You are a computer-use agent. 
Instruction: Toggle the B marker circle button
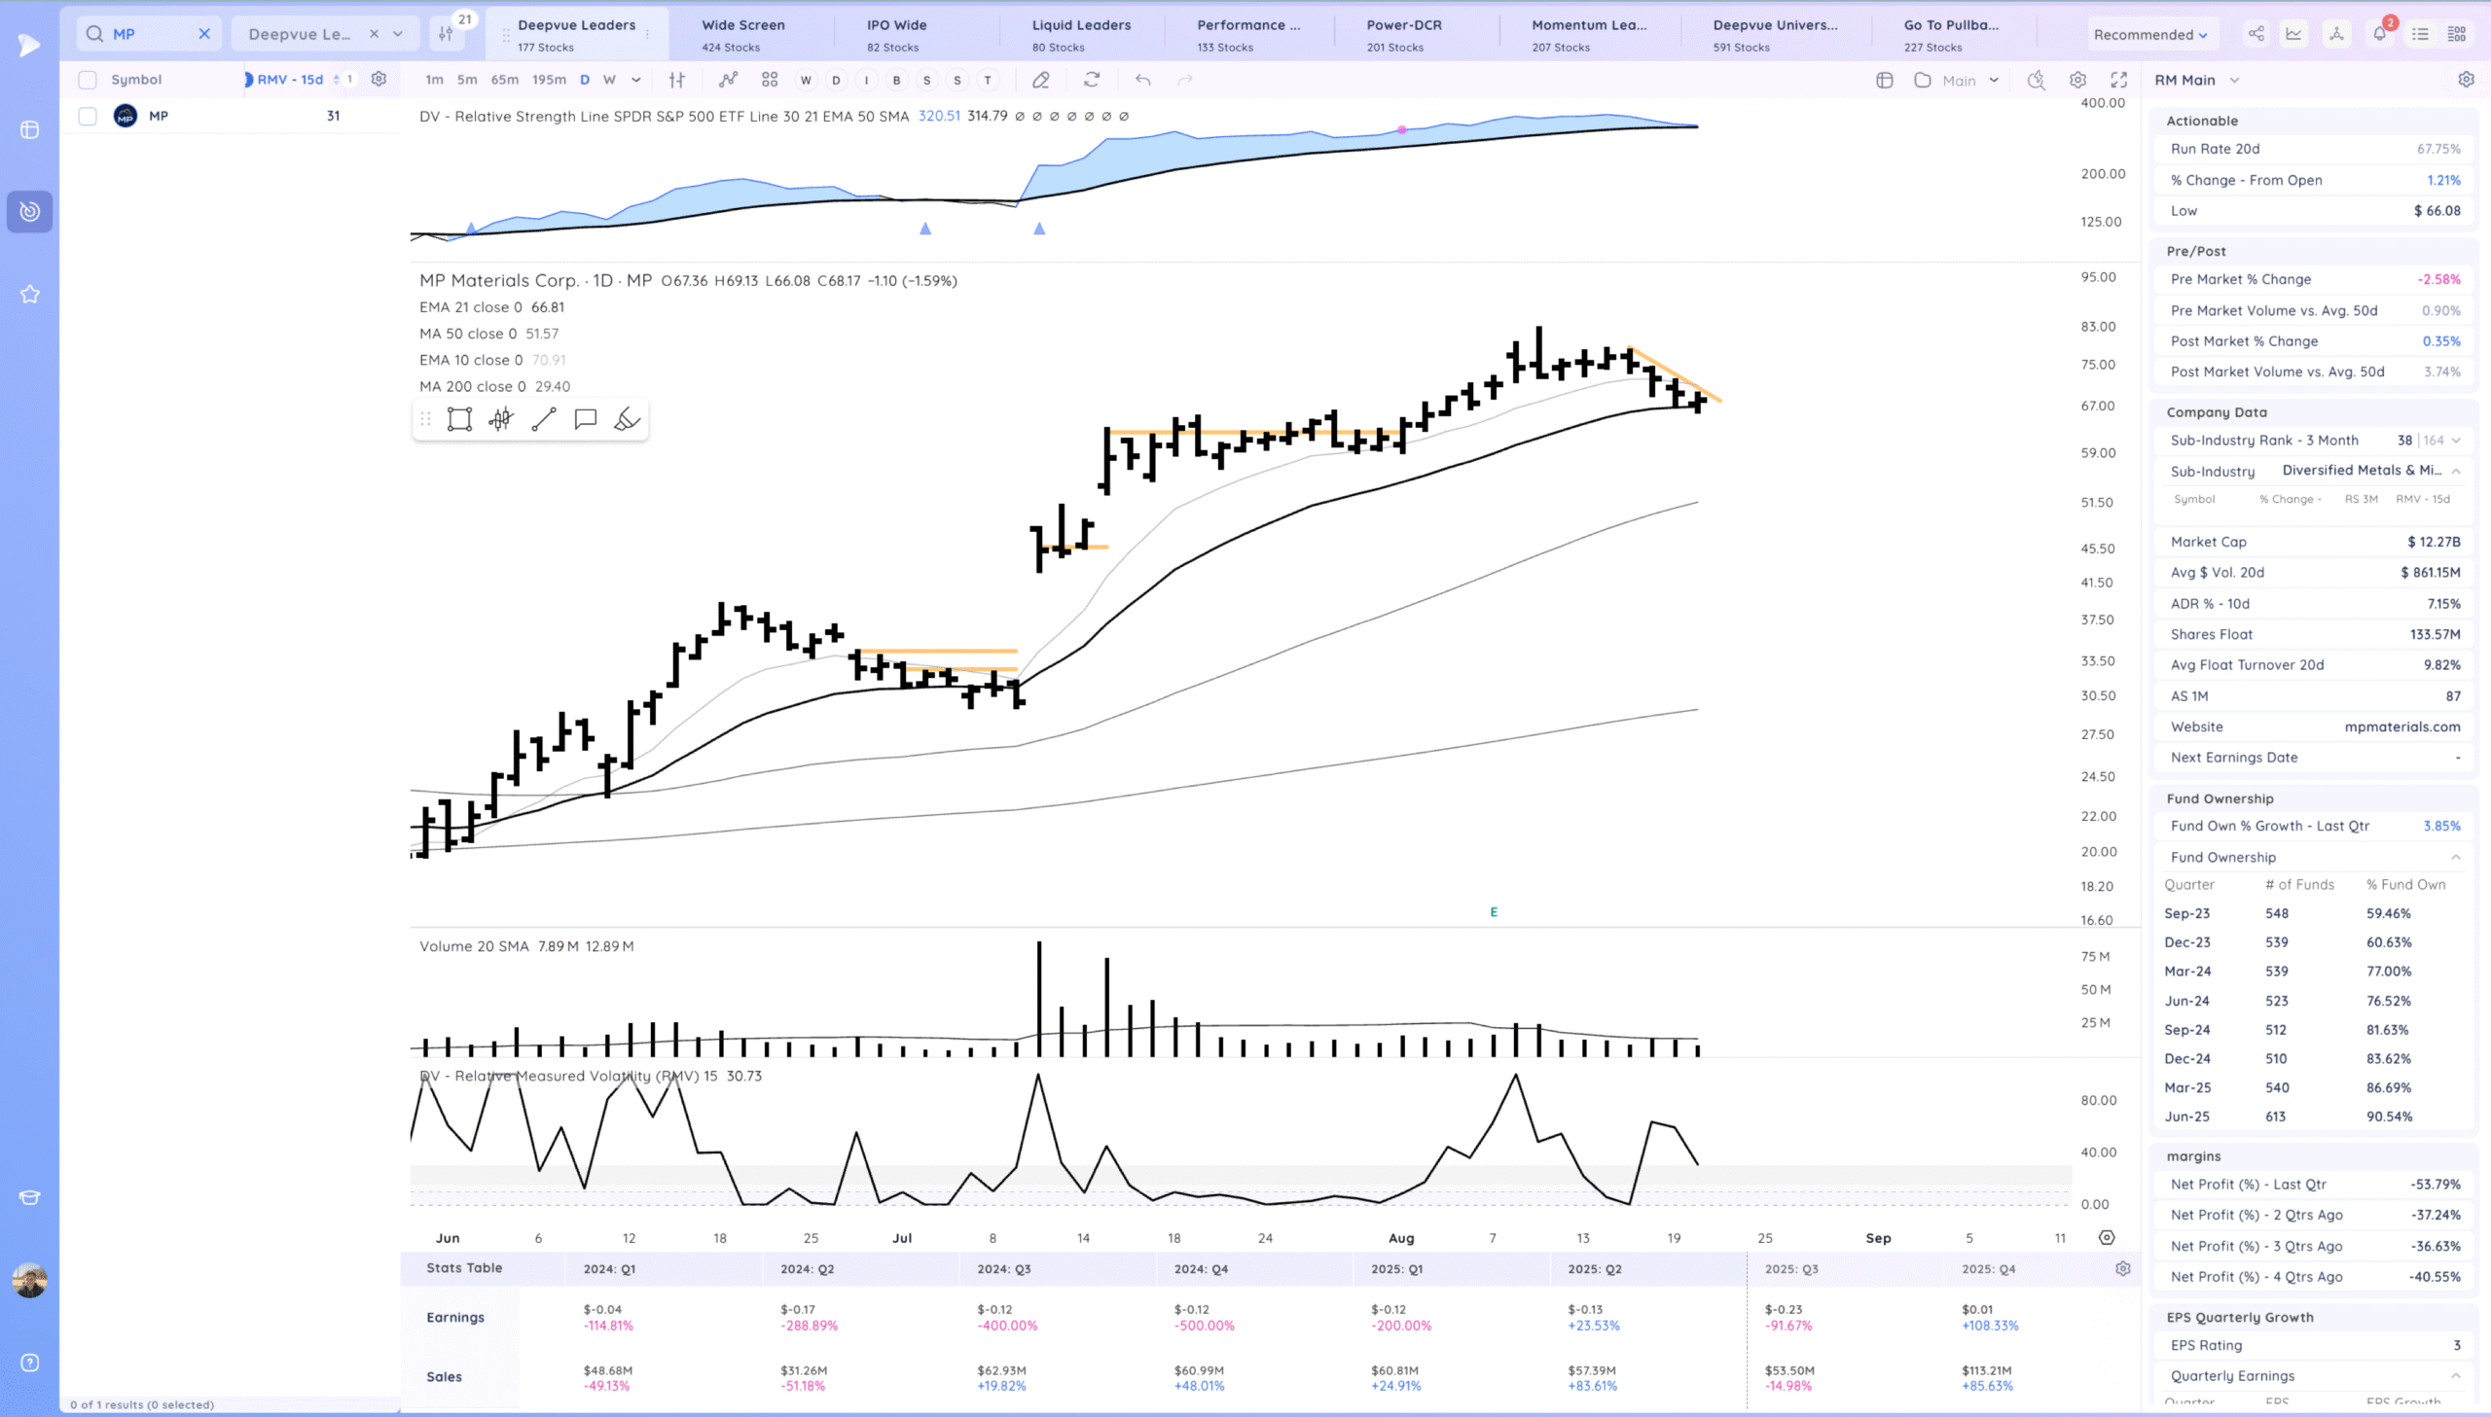[x=896, y=80]
